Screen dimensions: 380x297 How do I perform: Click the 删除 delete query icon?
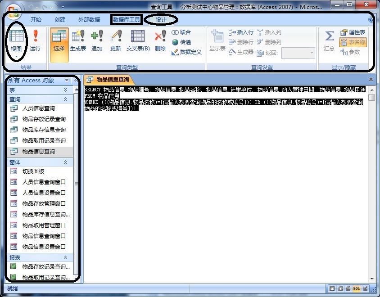(x=160, y=40)
